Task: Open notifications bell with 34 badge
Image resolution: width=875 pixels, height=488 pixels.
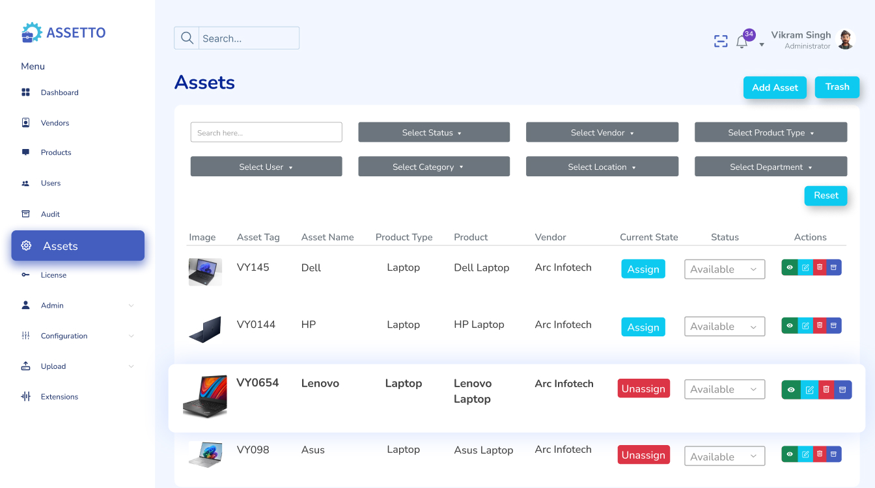Action: pyautogui.click(x=742, y=42)
